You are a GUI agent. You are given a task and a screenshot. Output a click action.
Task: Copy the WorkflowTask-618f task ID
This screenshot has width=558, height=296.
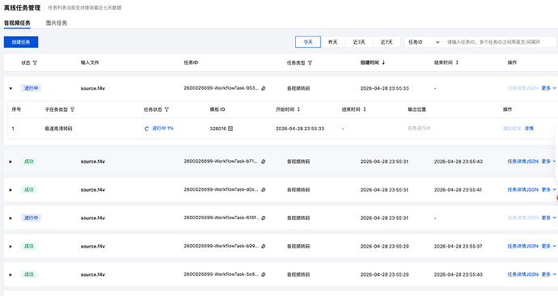[x=264, y=218]
